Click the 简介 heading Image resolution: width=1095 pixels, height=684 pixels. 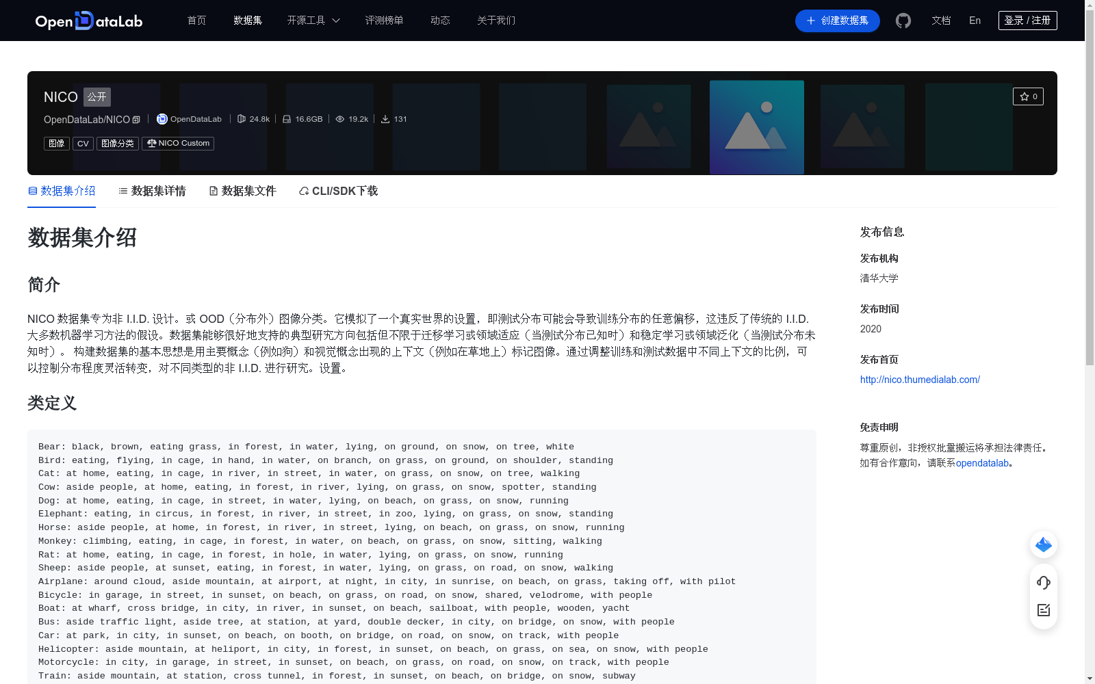(x=44, y=285)
